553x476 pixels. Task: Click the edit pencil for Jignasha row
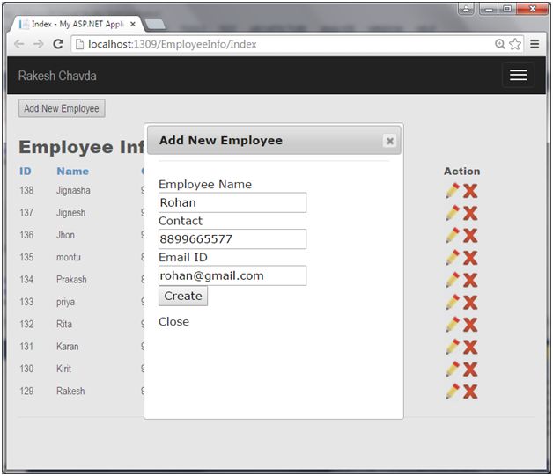click(453, 191)
